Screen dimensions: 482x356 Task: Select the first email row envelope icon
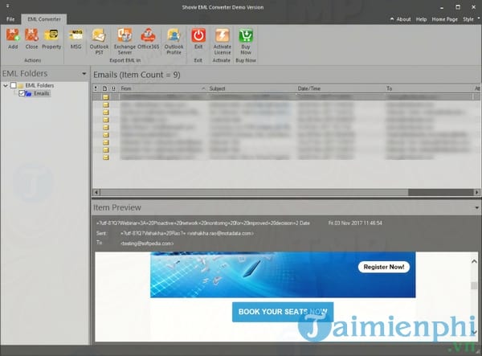point(106,97)
